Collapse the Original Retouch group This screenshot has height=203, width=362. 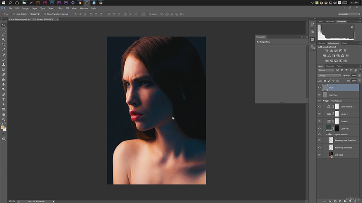pyautogui.click(x=327, y=135)
